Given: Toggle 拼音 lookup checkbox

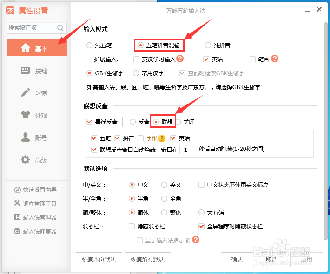Looking at the screenshot, I should (x=117, y=138).
